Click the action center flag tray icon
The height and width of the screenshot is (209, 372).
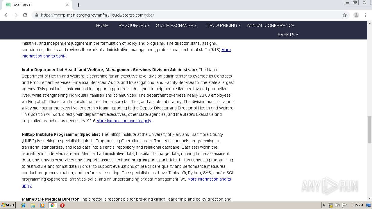pyautogui.click(x=344, y=205)
